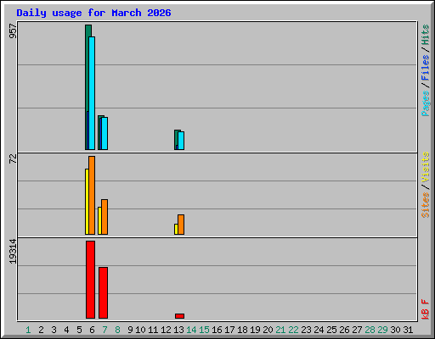The height and width of the screenshot is (339, 435).
Task: Click day 16 on the x-axis
Action: point(217,330)
